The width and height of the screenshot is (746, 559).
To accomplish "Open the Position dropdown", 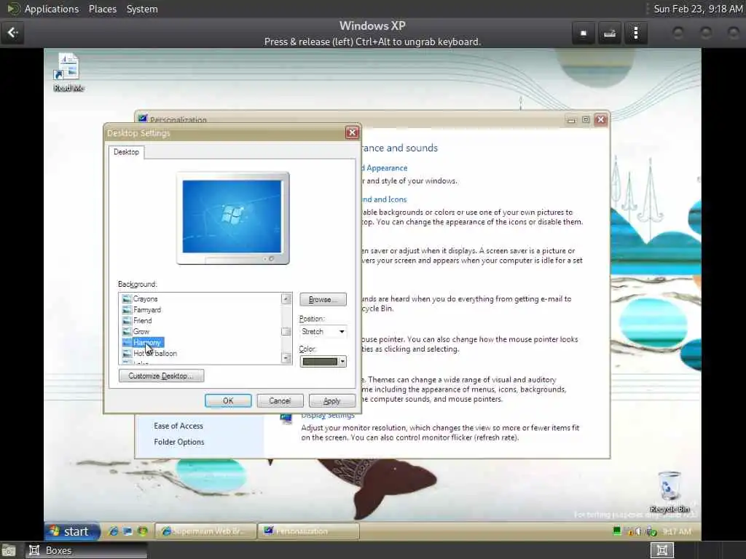I will (323, 331).
